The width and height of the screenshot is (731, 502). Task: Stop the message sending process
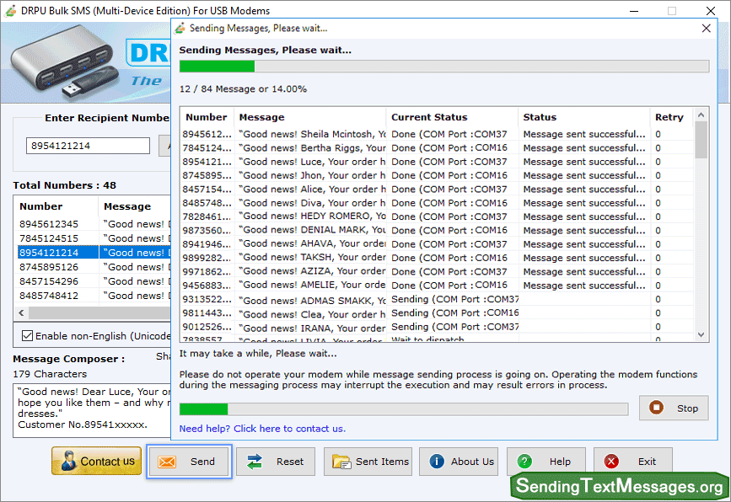(674, 408)
